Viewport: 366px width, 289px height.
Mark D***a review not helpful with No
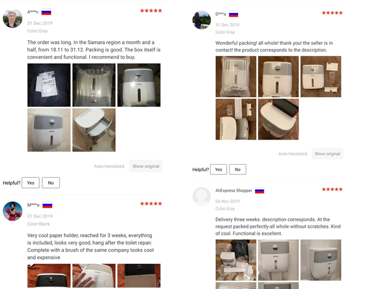[x=238, y=170]
